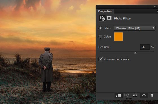
Task: Select the Filter radio button
Action: coord(100,28)
